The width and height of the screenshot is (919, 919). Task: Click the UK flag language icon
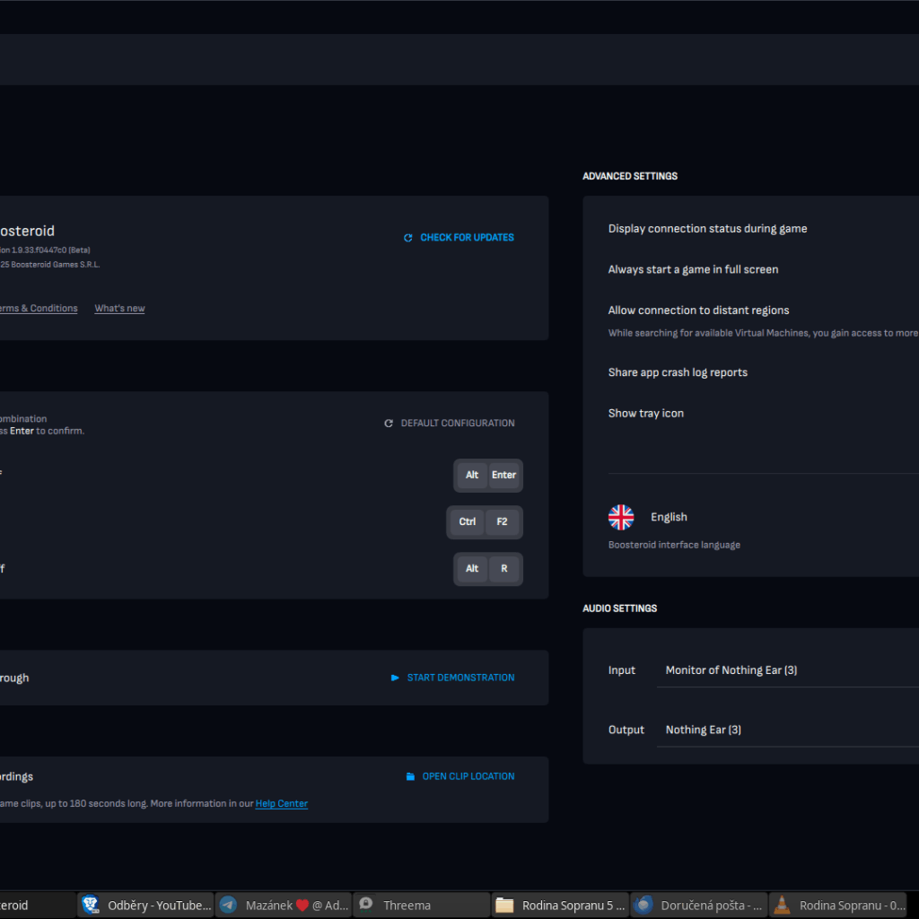tap(621, 517)
